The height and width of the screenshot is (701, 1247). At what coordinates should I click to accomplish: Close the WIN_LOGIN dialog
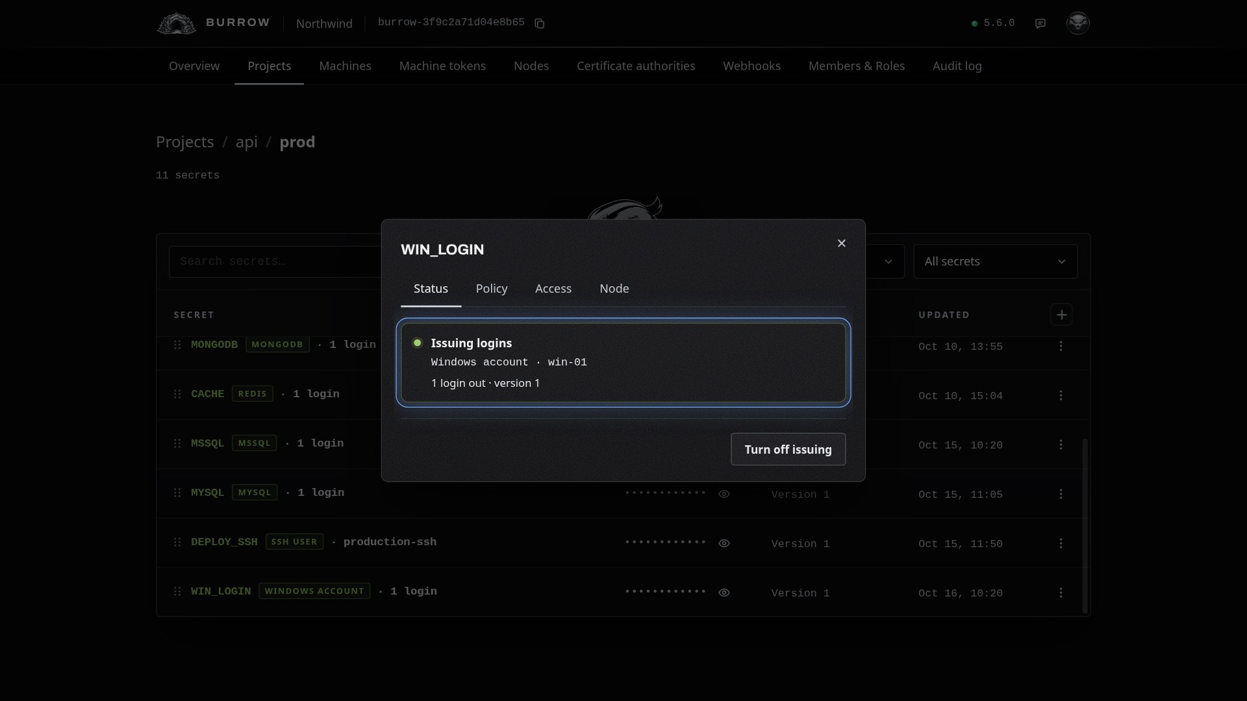(x=842, y=243)
